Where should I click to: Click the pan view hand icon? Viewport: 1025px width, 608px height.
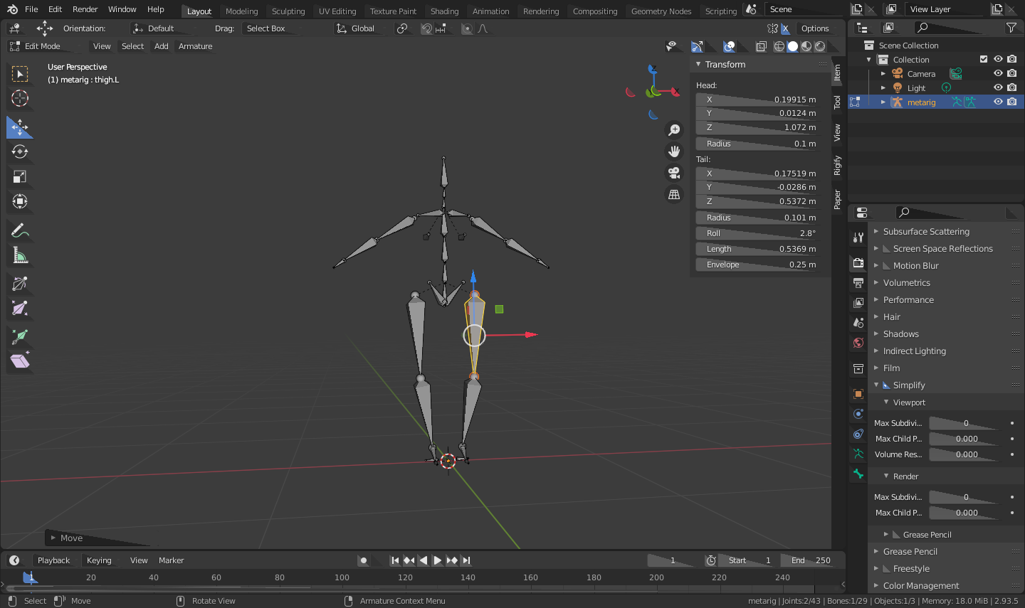coord(674,151)
